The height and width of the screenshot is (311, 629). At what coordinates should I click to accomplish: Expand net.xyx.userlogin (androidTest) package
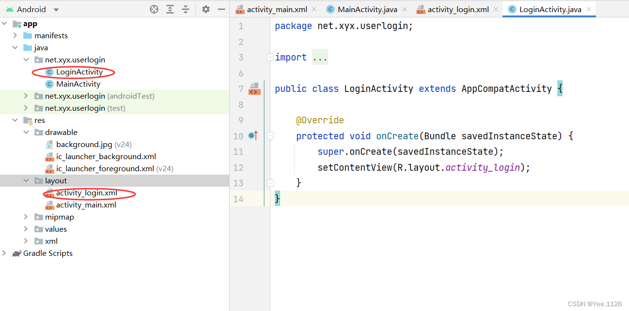(26, 96)
